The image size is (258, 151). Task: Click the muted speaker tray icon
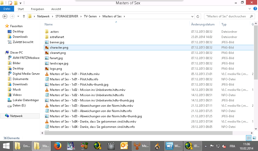pos(224,146)
